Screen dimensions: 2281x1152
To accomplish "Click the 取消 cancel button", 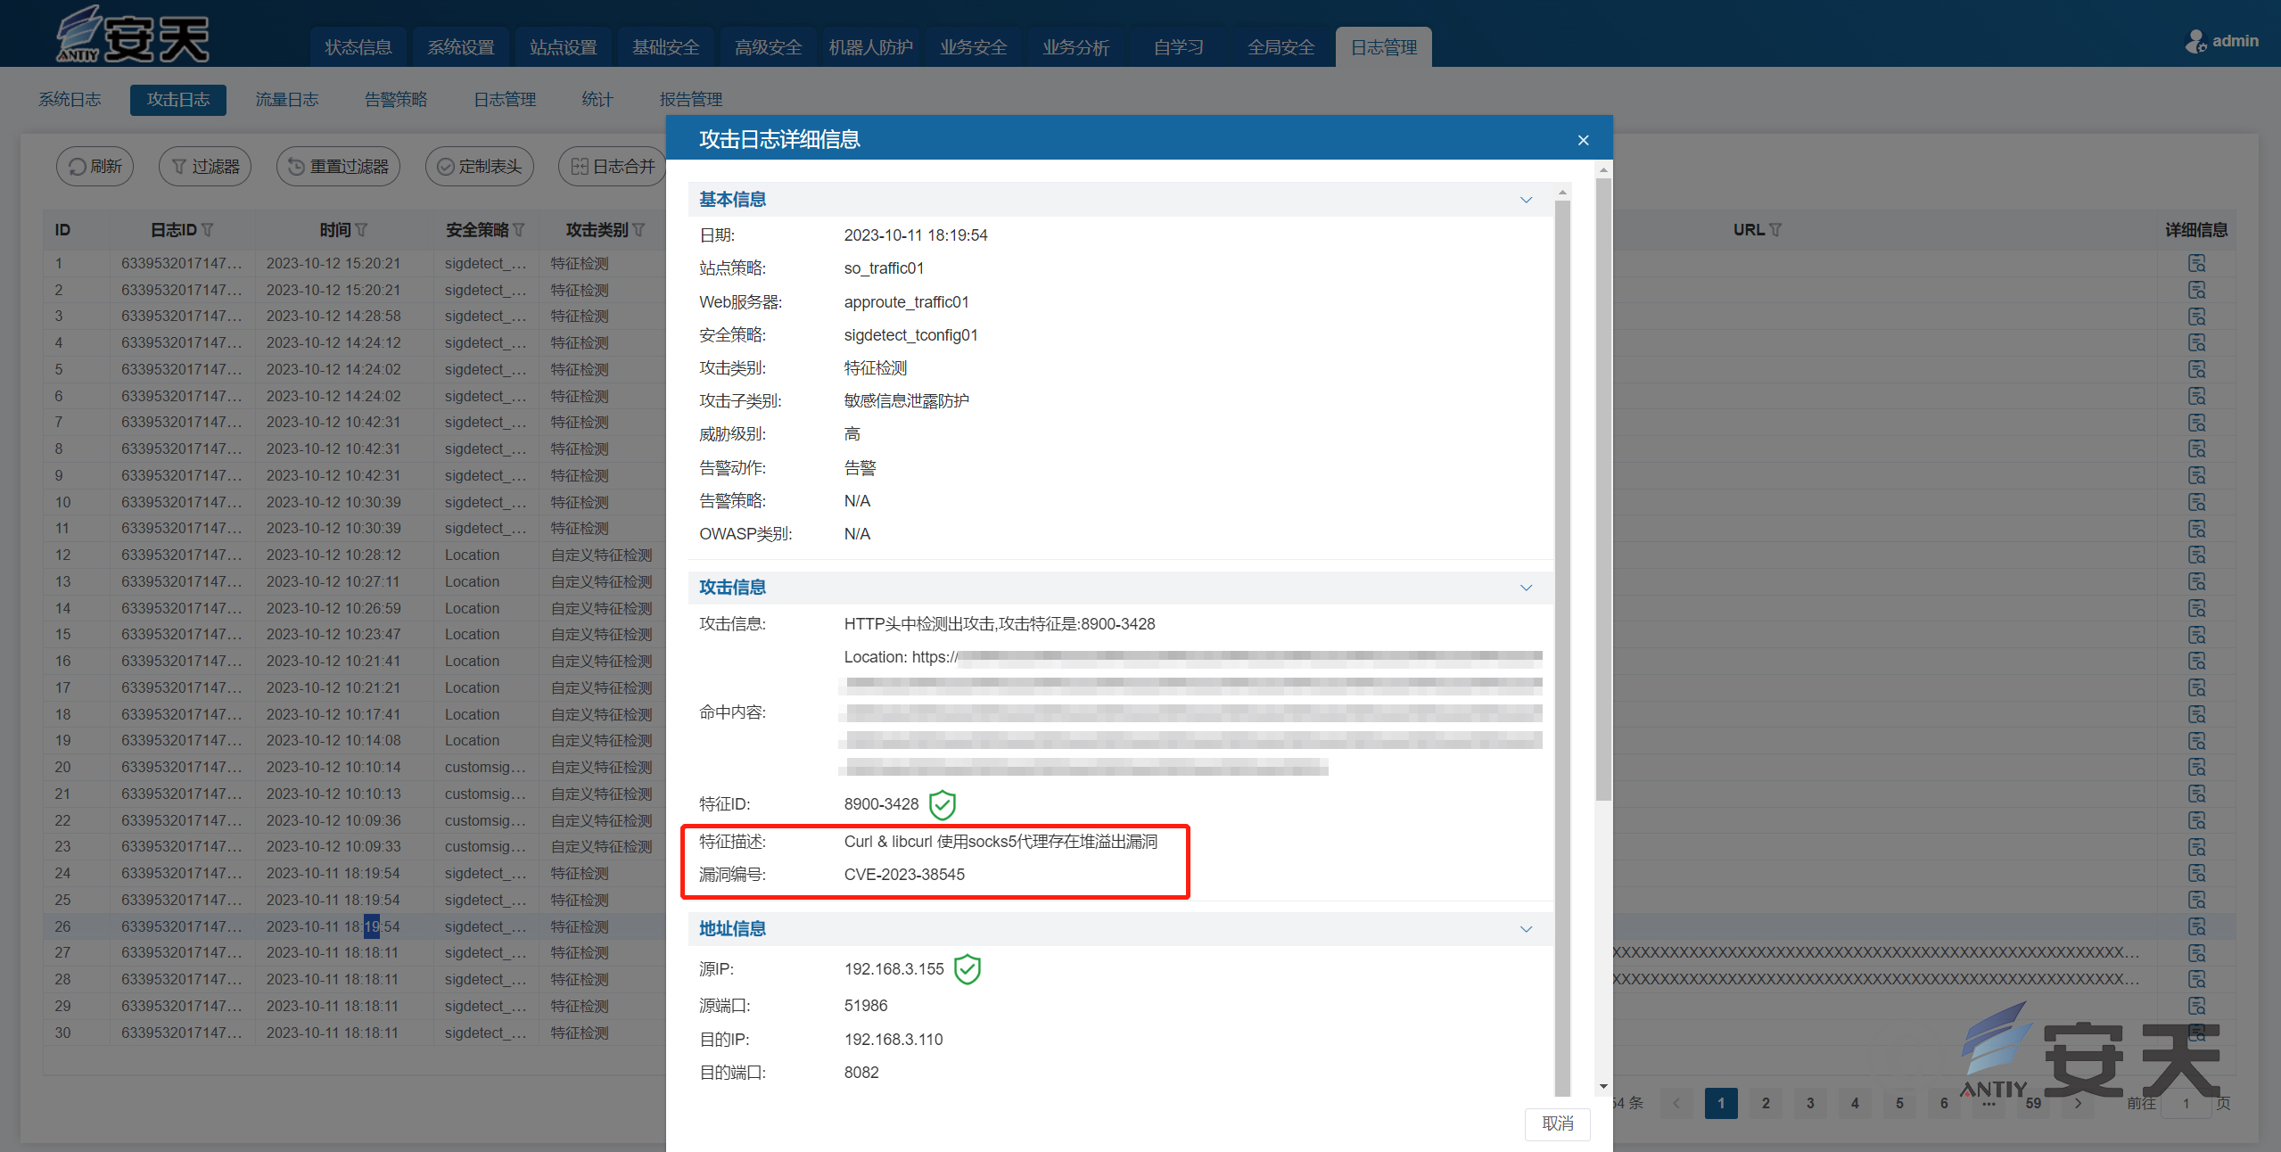I will click(1557, 1123).
